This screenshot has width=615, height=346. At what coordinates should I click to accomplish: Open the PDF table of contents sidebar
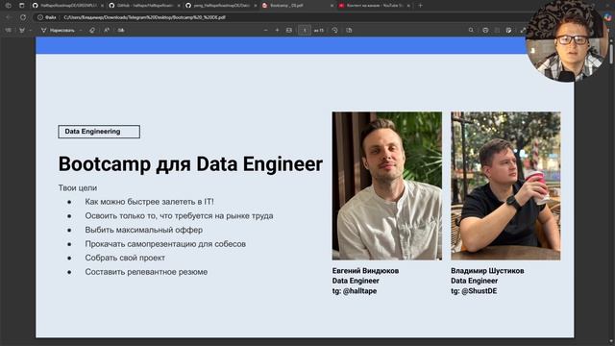[9, 30]
